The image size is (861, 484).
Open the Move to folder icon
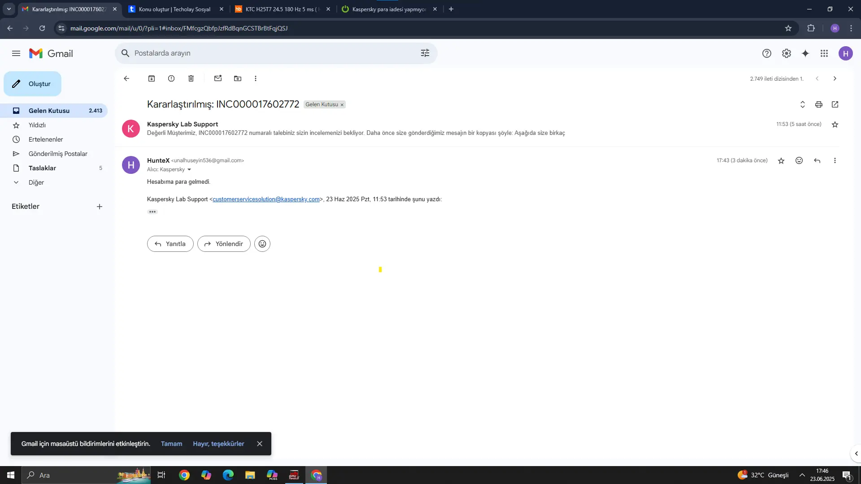click(238, 78)
